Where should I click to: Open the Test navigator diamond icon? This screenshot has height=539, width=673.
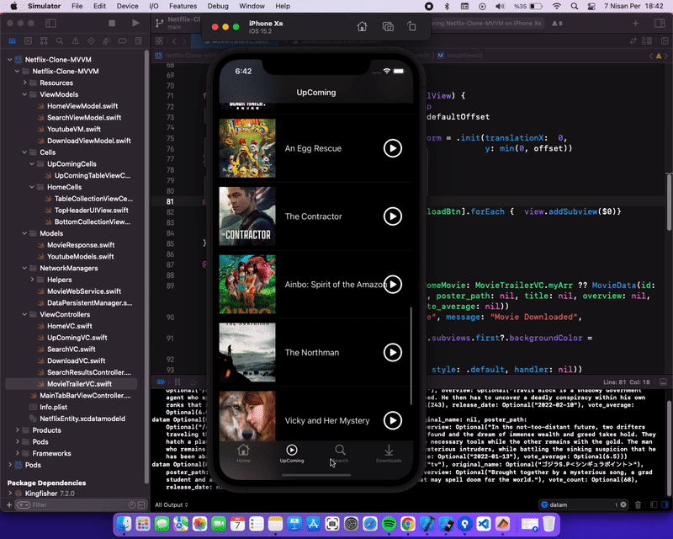(91, 40)
